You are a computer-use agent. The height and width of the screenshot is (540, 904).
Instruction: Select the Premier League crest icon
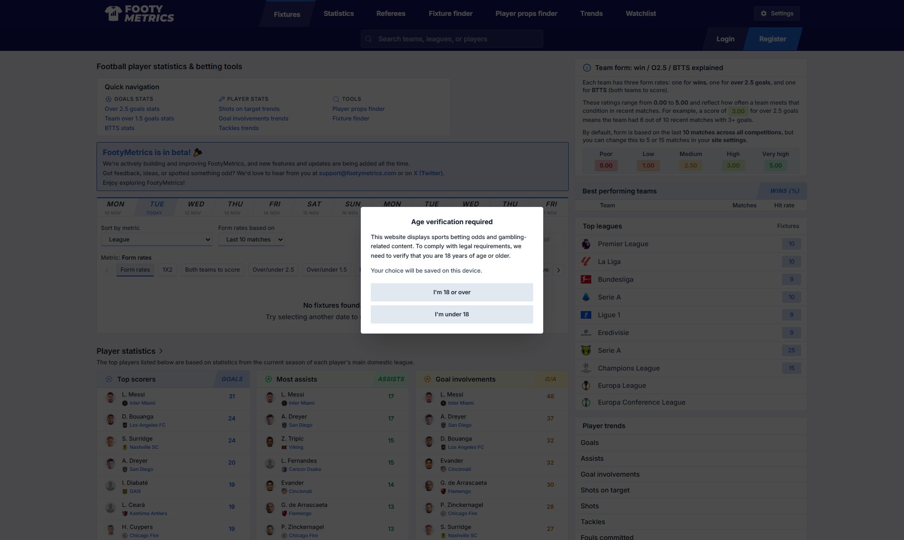(586, 244)
